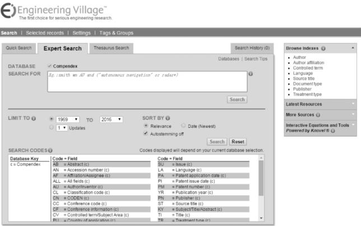Open the Search Codes info icon
This screenshot has width=361, height=226.
coord(50,150)
